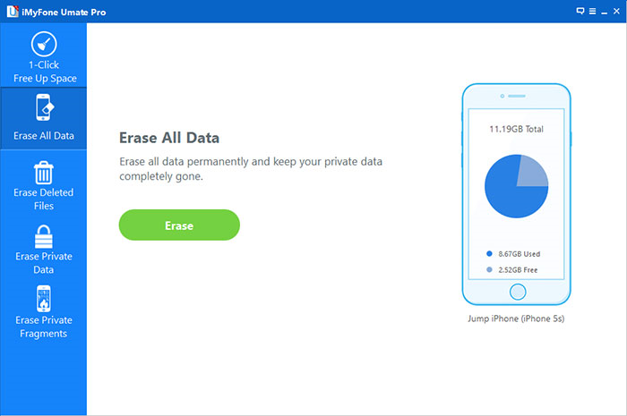This screenshot has height=416, width=627.
Task: Go to the "Erase Private Data" tab label
Action: [x=44, y=262]
